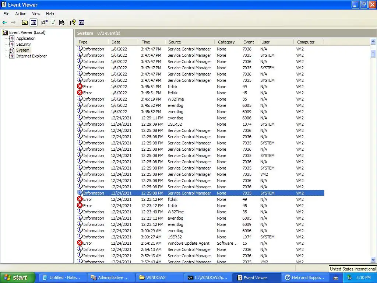Click the info icon of the W32Time 3:46:19 PM event

80,99
